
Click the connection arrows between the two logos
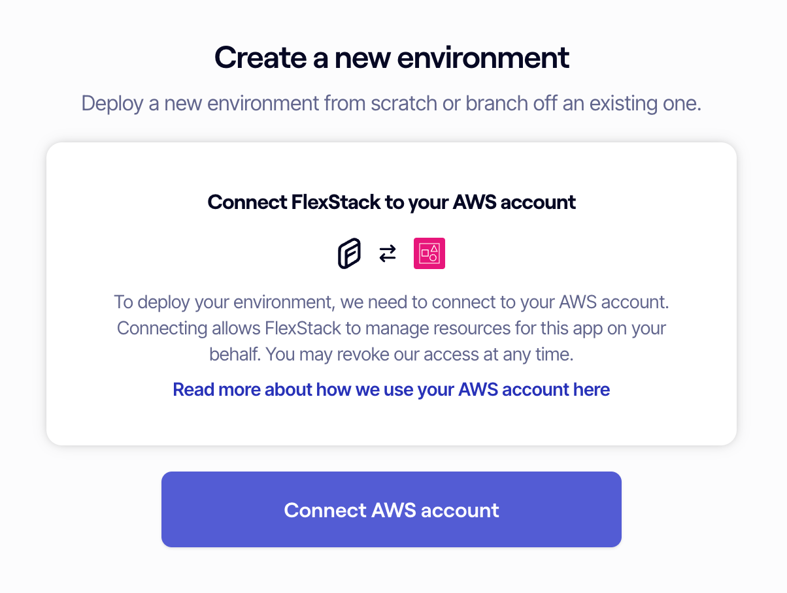coord(388,253)
